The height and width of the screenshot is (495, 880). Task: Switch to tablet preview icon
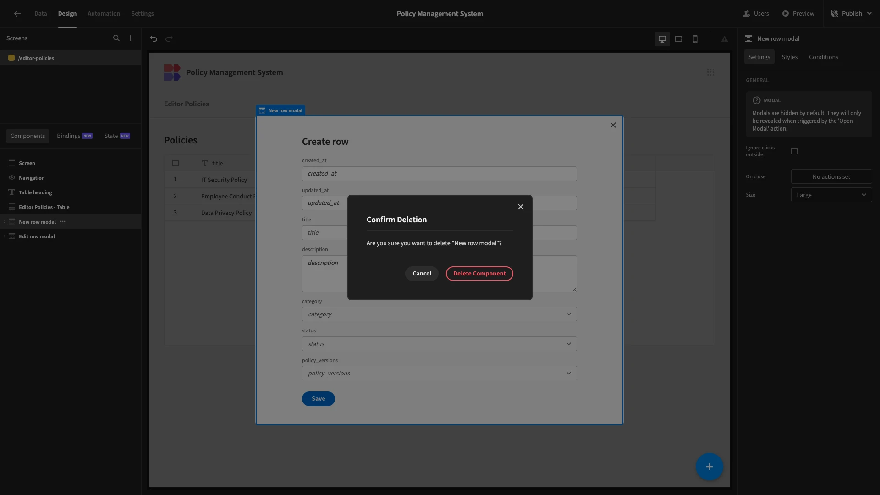[x=679, y=39]
